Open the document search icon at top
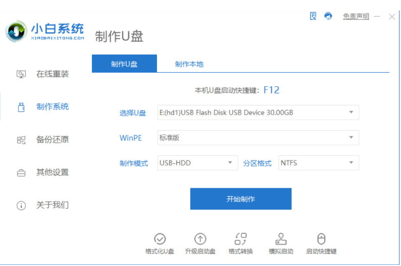 point(313,16)
